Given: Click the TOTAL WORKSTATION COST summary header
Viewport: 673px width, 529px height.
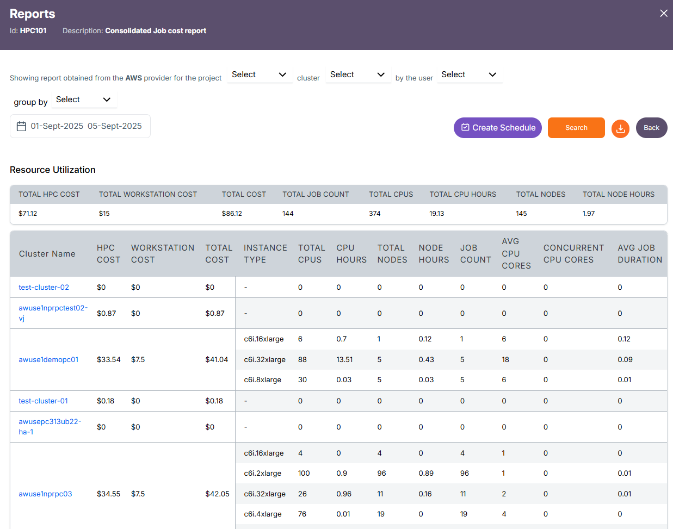Looking at the screenshot, I should pos(148,194).
